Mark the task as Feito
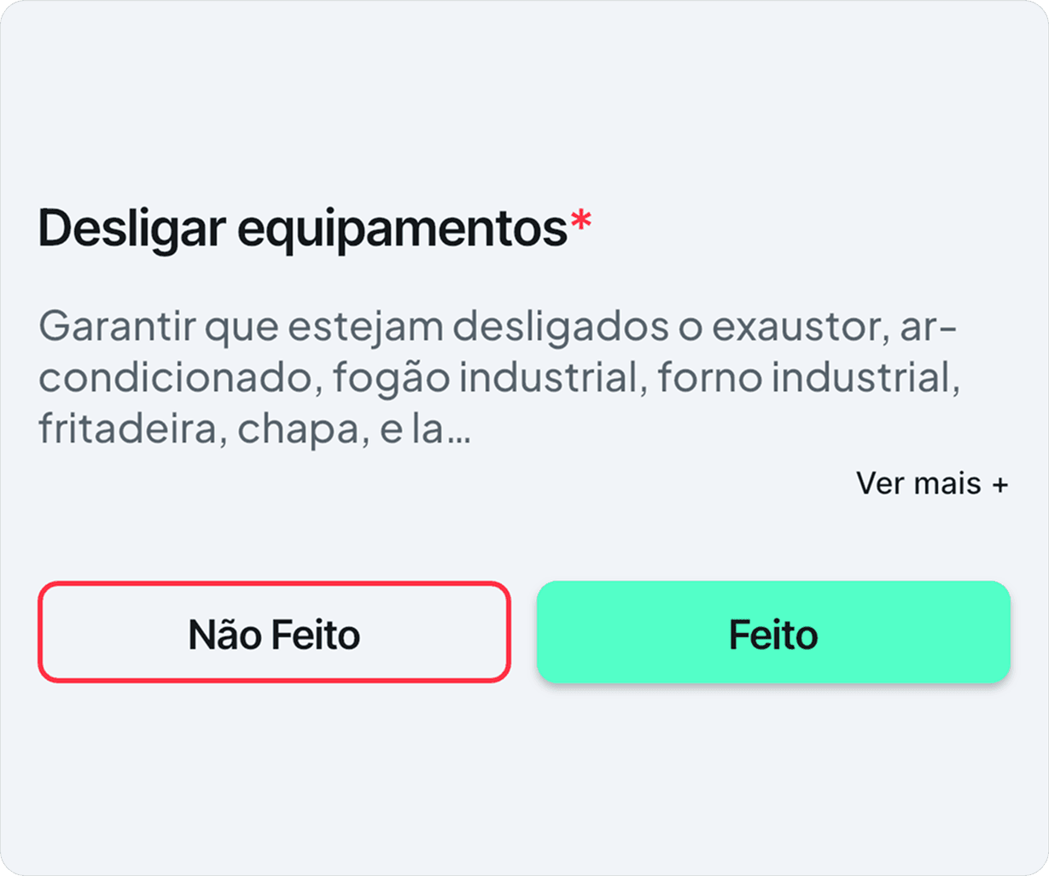Viewport: 1049px width, 876px height. click(772, 633)
